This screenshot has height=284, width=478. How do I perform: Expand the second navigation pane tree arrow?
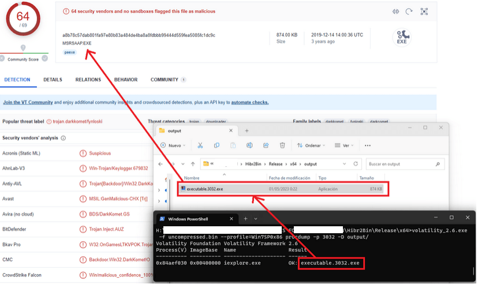(159, 201)
